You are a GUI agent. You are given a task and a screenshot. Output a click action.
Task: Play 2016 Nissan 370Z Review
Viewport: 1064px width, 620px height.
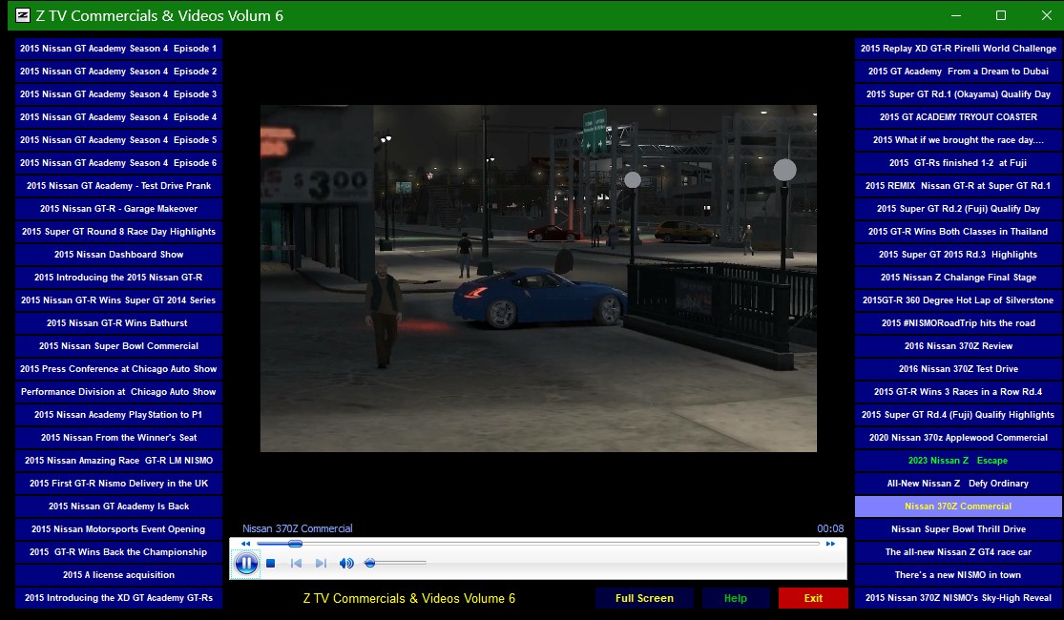(958, 346)
